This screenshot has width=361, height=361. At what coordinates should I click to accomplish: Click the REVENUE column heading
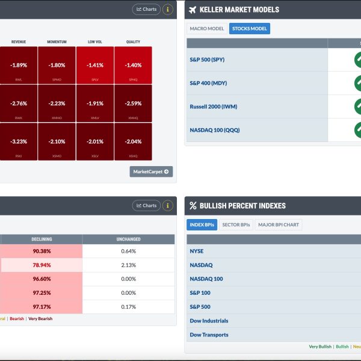(19, 42)
